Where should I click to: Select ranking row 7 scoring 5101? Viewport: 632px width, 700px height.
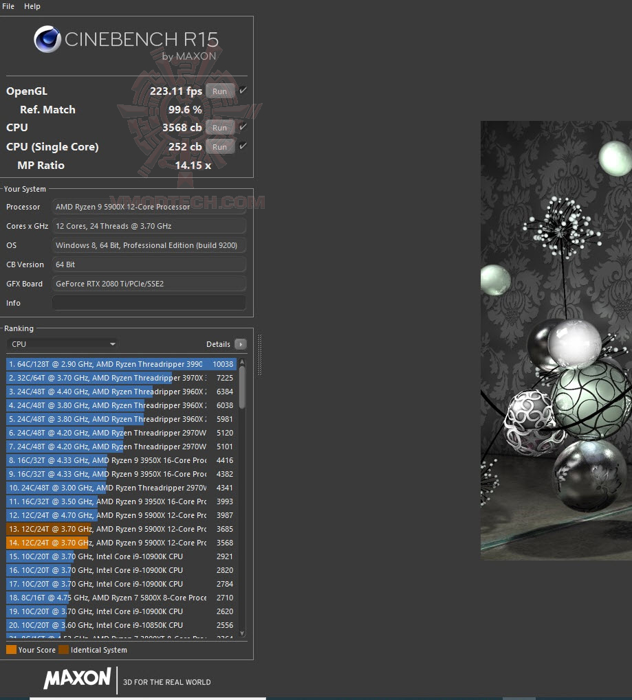click(121, 447)
